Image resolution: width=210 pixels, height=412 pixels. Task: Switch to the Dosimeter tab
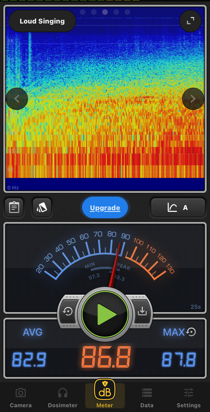coord(63,397)
